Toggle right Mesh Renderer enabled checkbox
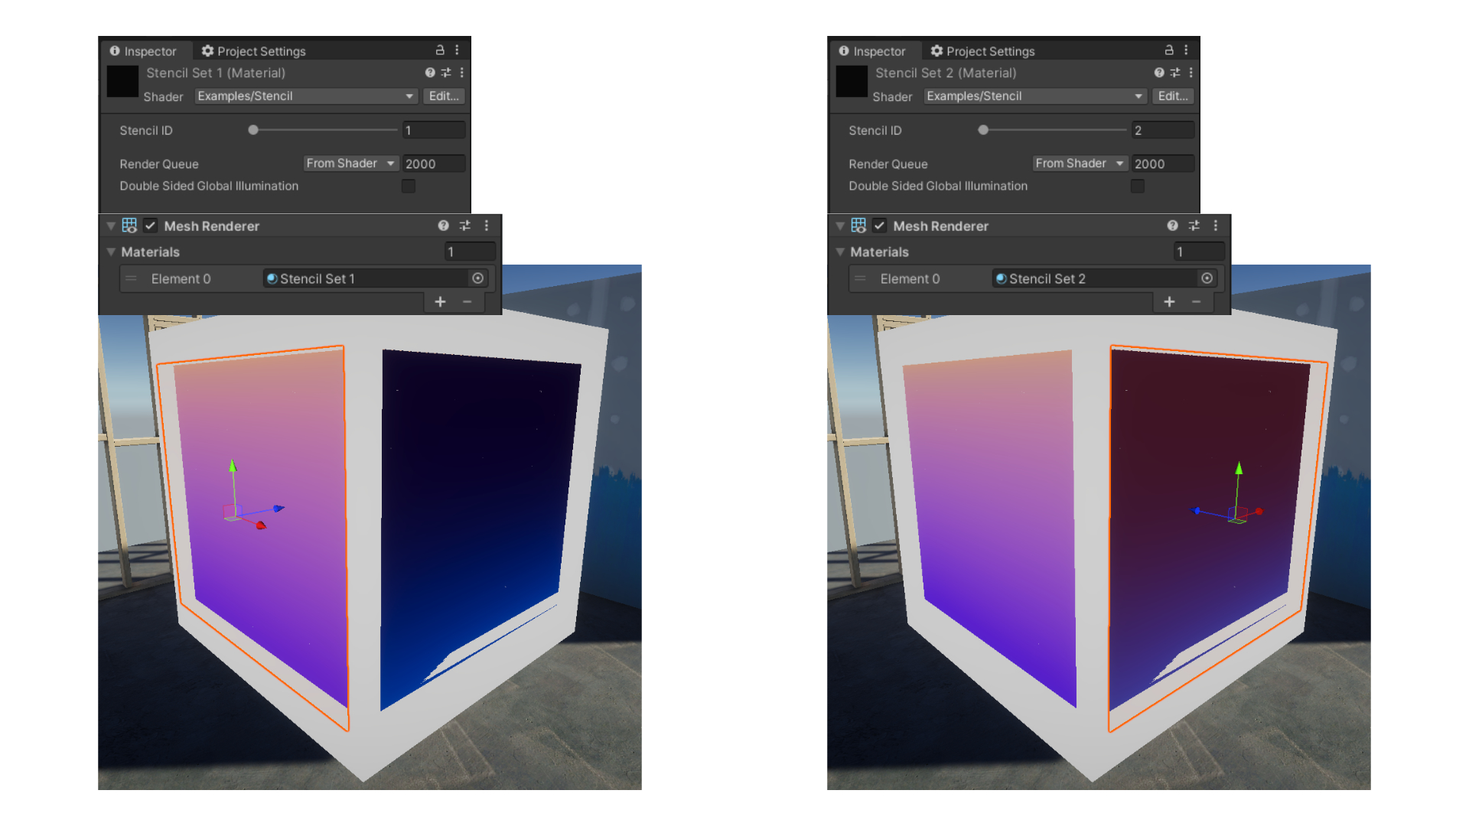 pos(880,226)
